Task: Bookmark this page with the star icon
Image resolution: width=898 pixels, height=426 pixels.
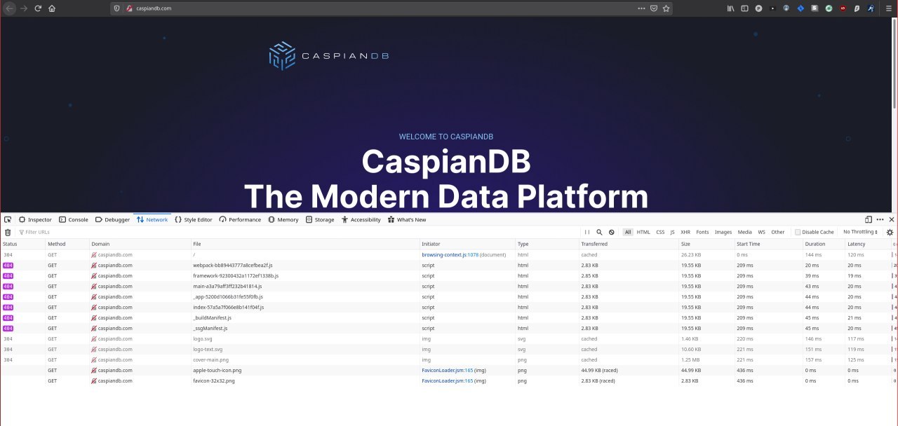Action: tap(666, 8)
